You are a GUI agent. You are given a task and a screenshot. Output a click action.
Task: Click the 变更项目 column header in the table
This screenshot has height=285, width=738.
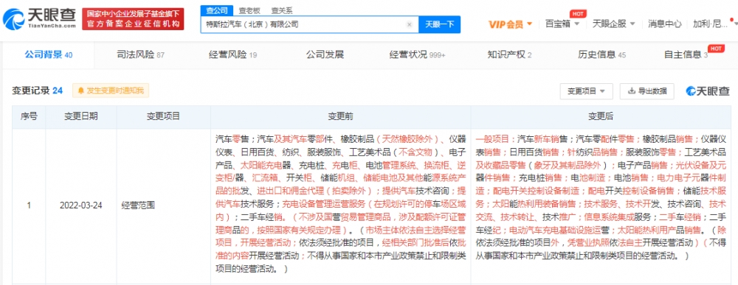coord(163,116)
